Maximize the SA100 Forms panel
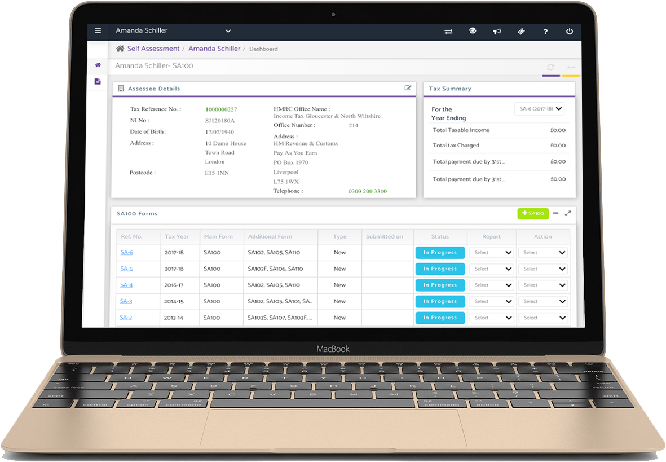 pos(568,213)
